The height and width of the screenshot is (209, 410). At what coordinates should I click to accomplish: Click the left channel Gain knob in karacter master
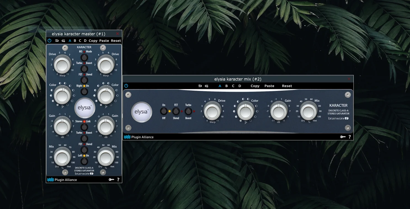62,126
